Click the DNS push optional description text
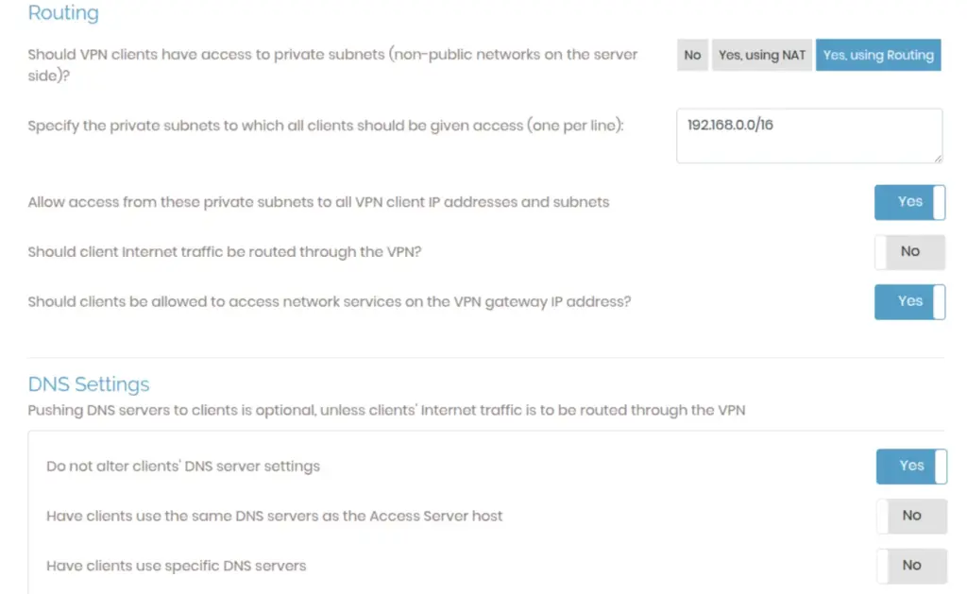 tap(386, 411)
